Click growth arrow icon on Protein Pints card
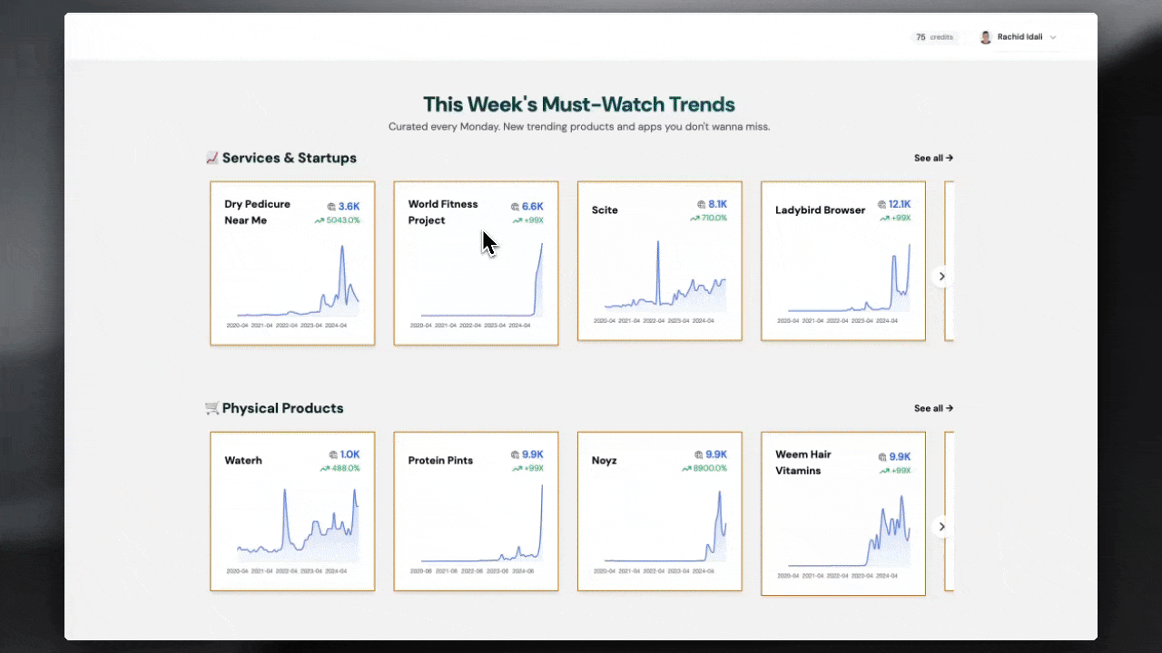 pyautogui.click(x=517, y=469)
